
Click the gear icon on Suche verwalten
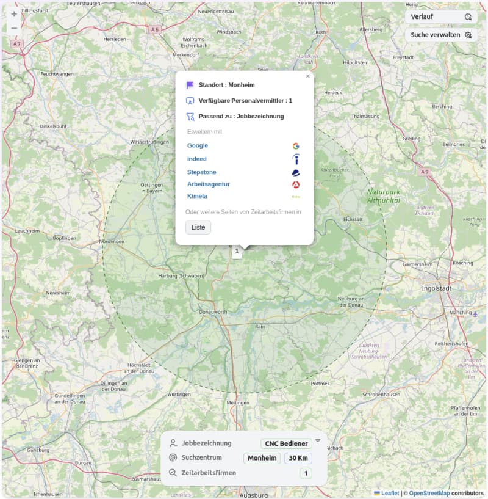tap(467, 35)
